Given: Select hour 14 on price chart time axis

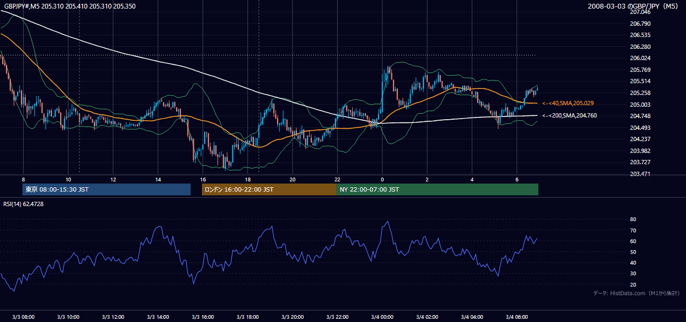Looking at the screenshot, I should 158,179.
